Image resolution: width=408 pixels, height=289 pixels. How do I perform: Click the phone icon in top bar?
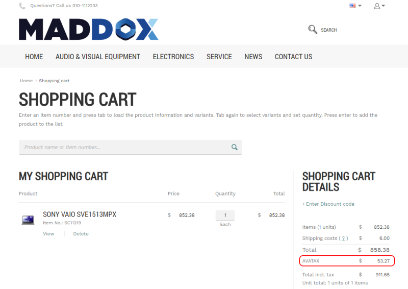(x=22, y=6)
